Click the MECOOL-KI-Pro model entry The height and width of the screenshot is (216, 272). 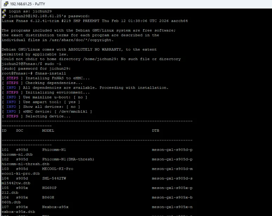pyautogui.click(x=58, y=169)
